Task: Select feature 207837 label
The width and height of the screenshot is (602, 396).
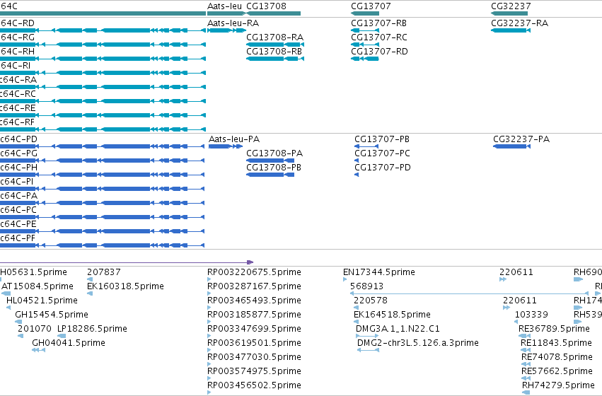Action: tap(104, 272)
